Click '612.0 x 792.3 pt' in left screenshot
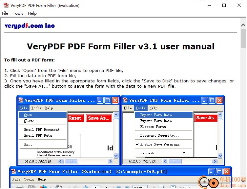The width and height of the screenshot is (247, 189). coord(38,162)
